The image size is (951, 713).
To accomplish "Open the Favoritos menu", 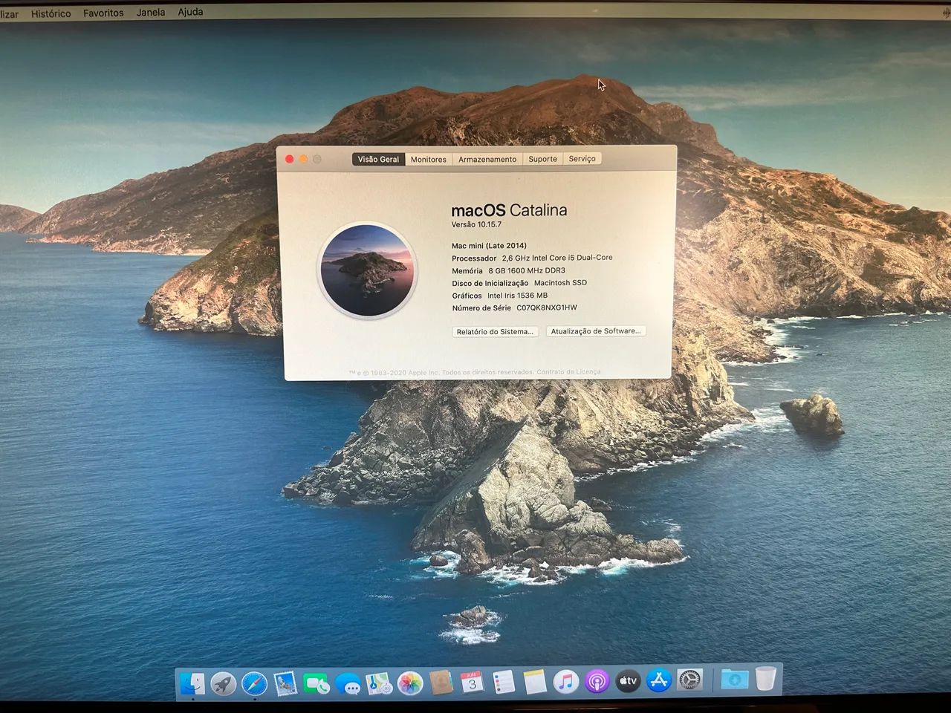I will (103, 13).
